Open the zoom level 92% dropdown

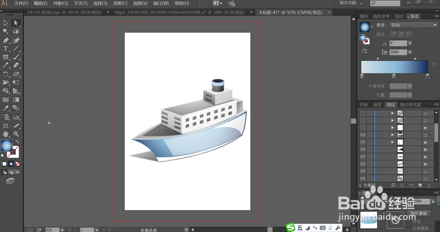click(x=62, y=230)
